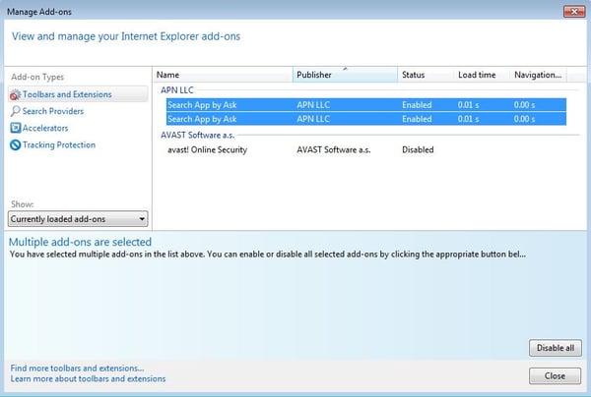Sort list by Status column header

(426, 75)
